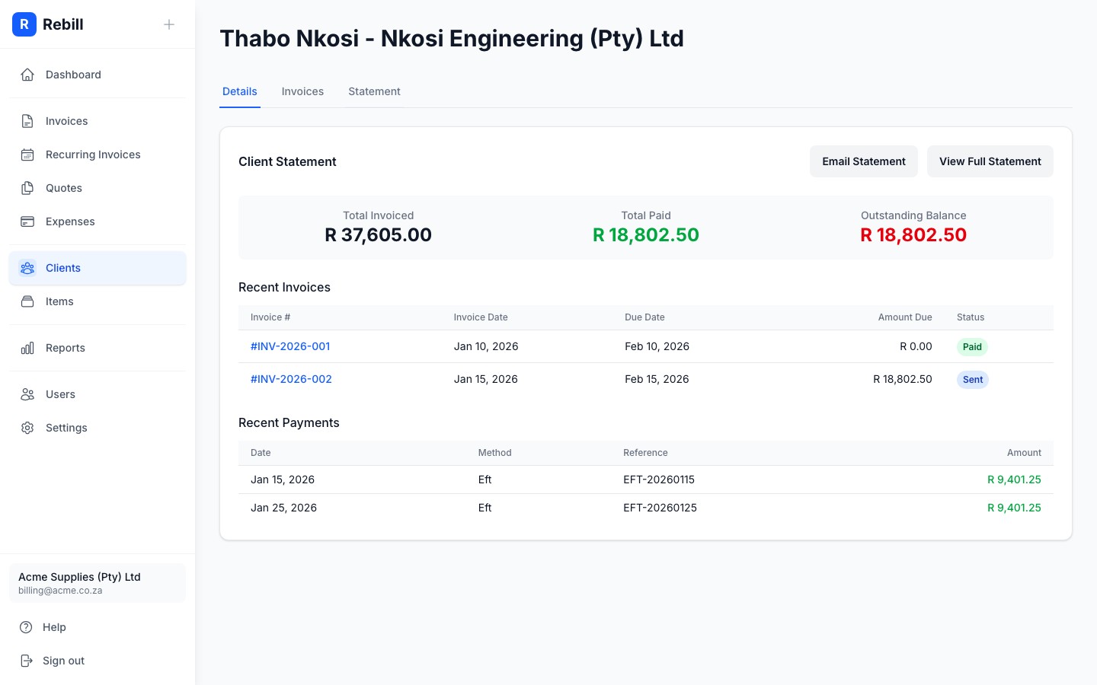Click the Quotes icon

27,188
